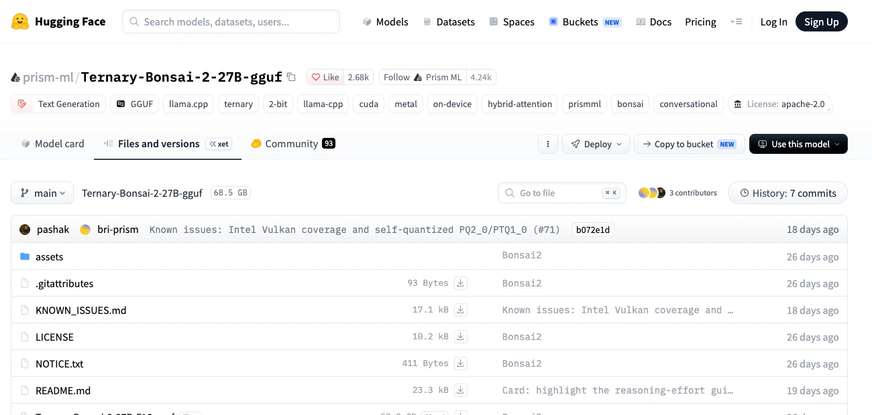The image size is (872, 415).
Task: Download the .gitattributes file
Action: pyautogui.click(x=461, y=283)
